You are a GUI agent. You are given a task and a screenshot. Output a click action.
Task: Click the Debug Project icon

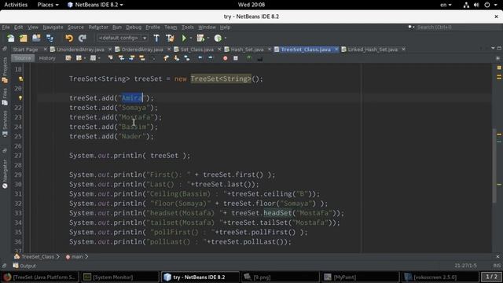pyautogui.click(x=200, y=39)
